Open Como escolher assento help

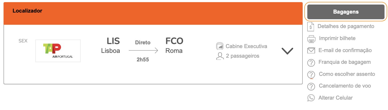click(x=347, y=74)
